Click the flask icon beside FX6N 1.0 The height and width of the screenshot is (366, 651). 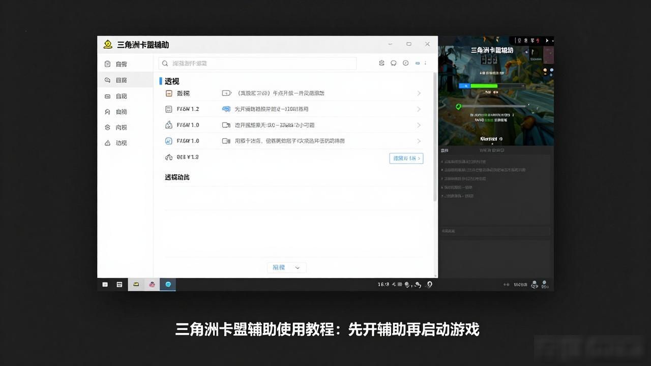pyautogui.click(x=169, y=125)
